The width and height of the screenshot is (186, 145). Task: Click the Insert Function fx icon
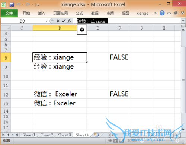(x=70, y=21)
